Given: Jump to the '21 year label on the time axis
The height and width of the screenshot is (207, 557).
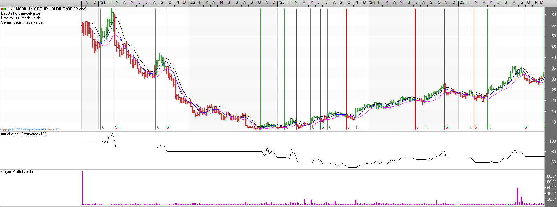Looking at the screenshot, I should [103, 3].
